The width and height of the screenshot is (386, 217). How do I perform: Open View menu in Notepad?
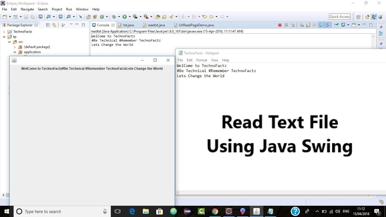coord(214,60)
